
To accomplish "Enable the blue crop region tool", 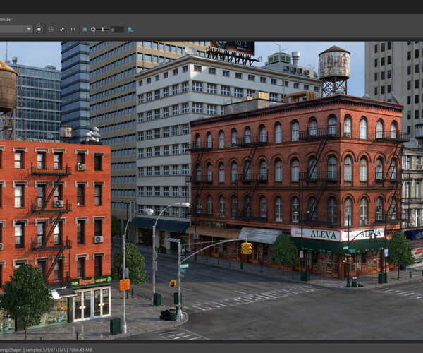I will pos(85,29).
